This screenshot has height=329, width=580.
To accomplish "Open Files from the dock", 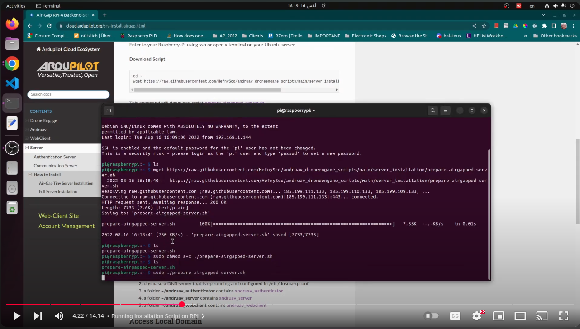I will pos(12,44).
